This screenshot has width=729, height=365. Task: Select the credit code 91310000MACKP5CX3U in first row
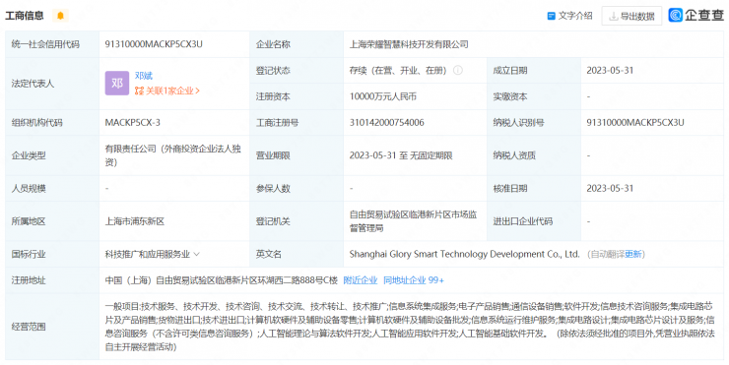[154, 44]
